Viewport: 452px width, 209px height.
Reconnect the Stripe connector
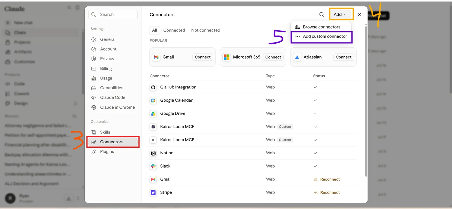click(x=327, y=193)
